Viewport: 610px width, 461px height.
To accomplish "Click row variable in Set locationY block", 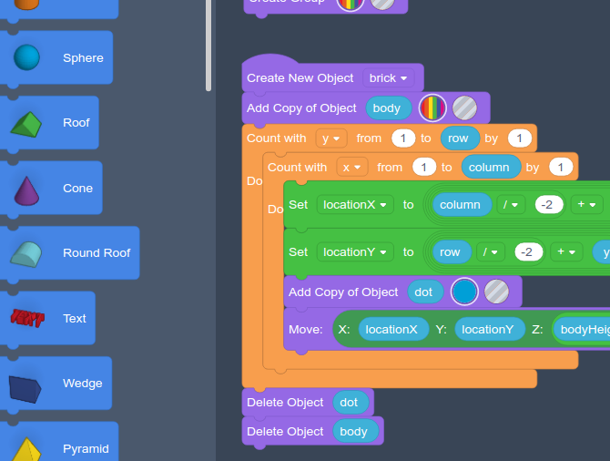I will (452, 252).
